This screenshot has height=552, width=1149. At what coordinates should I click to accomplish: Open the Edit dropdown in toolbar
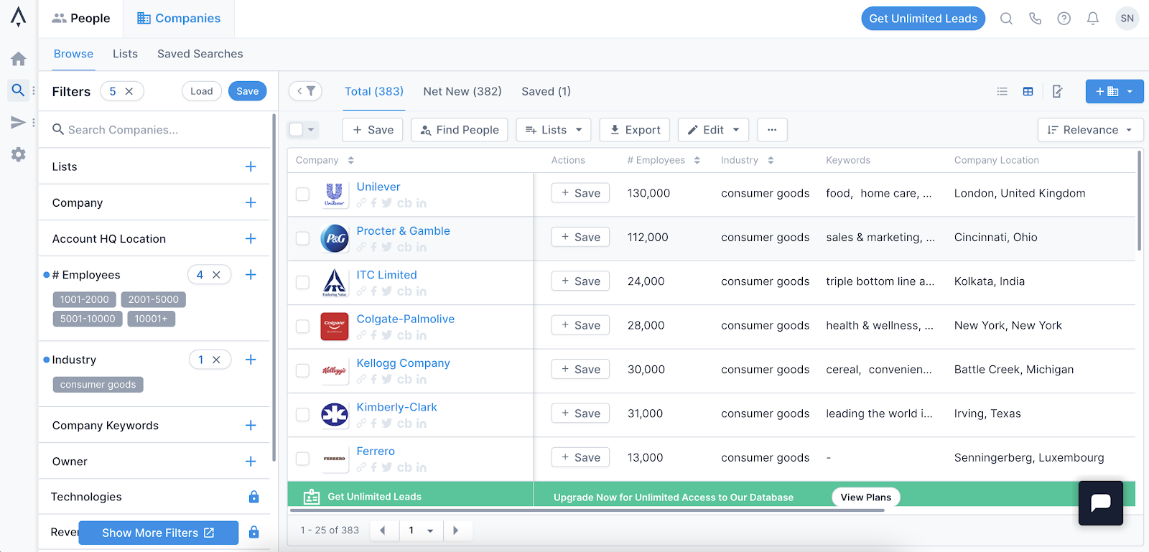713,130
